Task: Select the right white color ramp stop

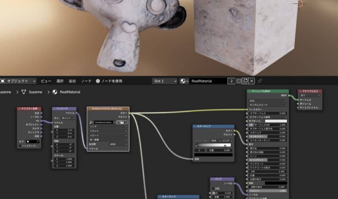Action: 225,146
